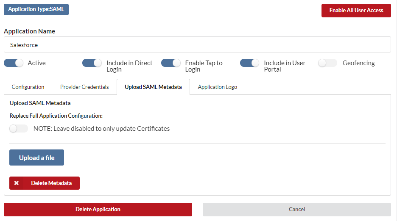Toggle the Active switch off
397x221 pixels.
(14, 63)
